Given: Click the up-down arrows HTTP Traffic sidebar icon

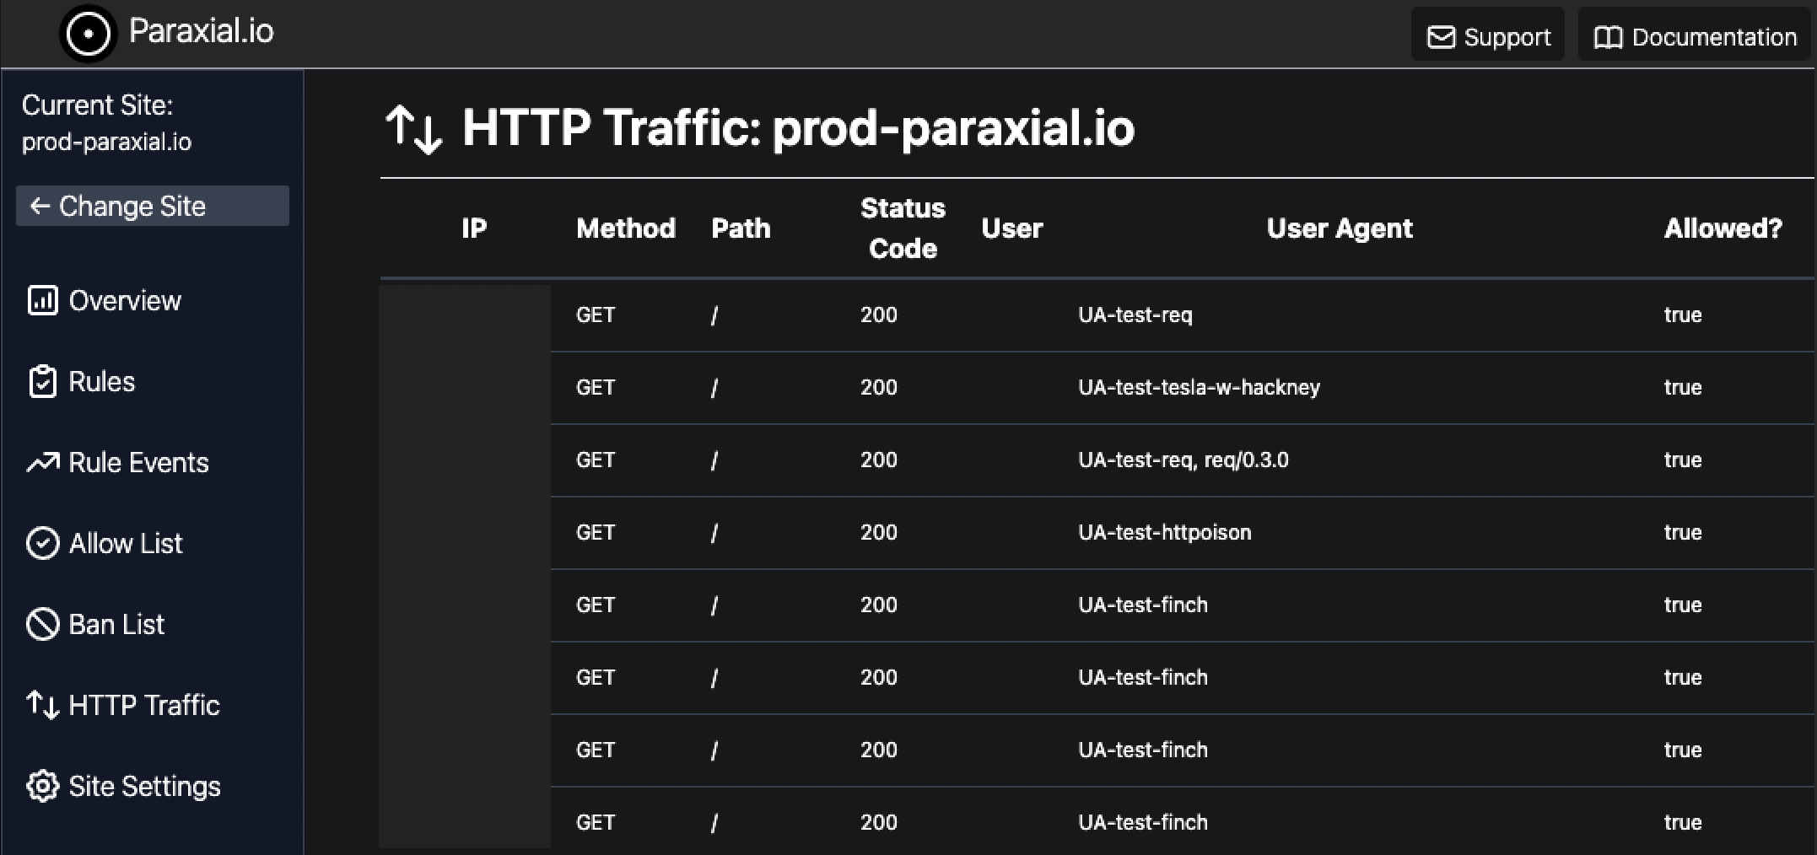Looking at the screenshot, I should (x=42, y=705).
